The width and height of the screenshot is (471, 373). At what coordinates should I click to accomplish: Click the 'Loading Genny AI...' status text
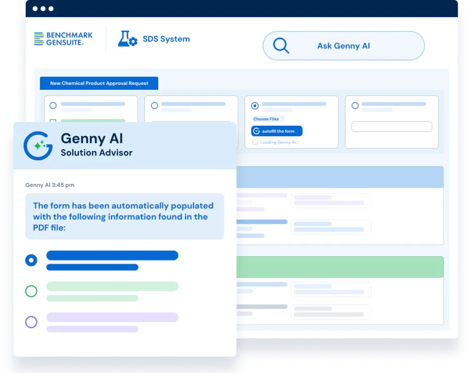click(x=279, y=142)
